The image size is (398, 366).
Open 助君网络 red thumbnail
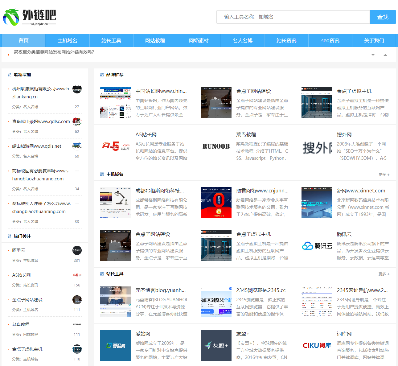[x=216, y=202]
